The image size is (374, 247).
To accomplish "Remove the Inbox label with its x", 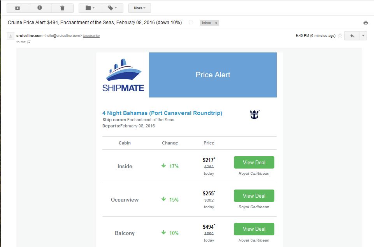I will 216,23.
